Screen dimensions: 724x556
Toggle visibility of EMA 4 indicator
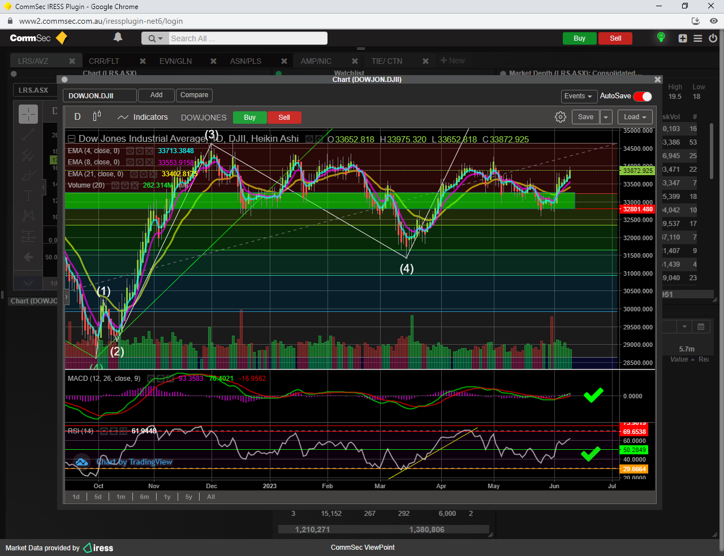[130, 151]
